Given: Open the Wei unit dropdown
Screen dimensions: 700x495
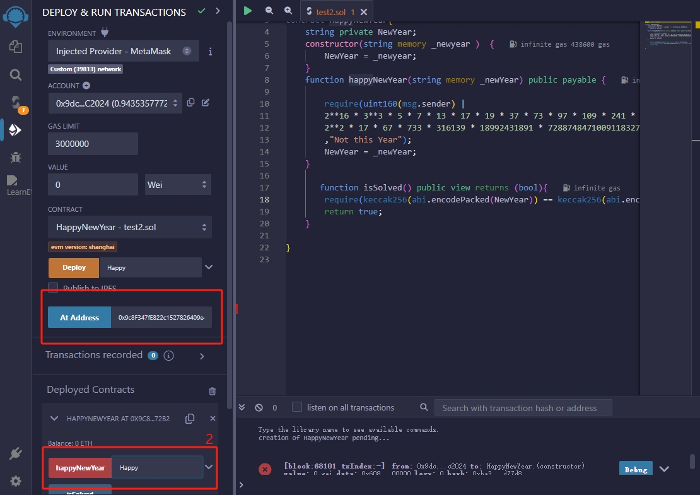Looking at the screenshot, I should click(x=178, y=185).
